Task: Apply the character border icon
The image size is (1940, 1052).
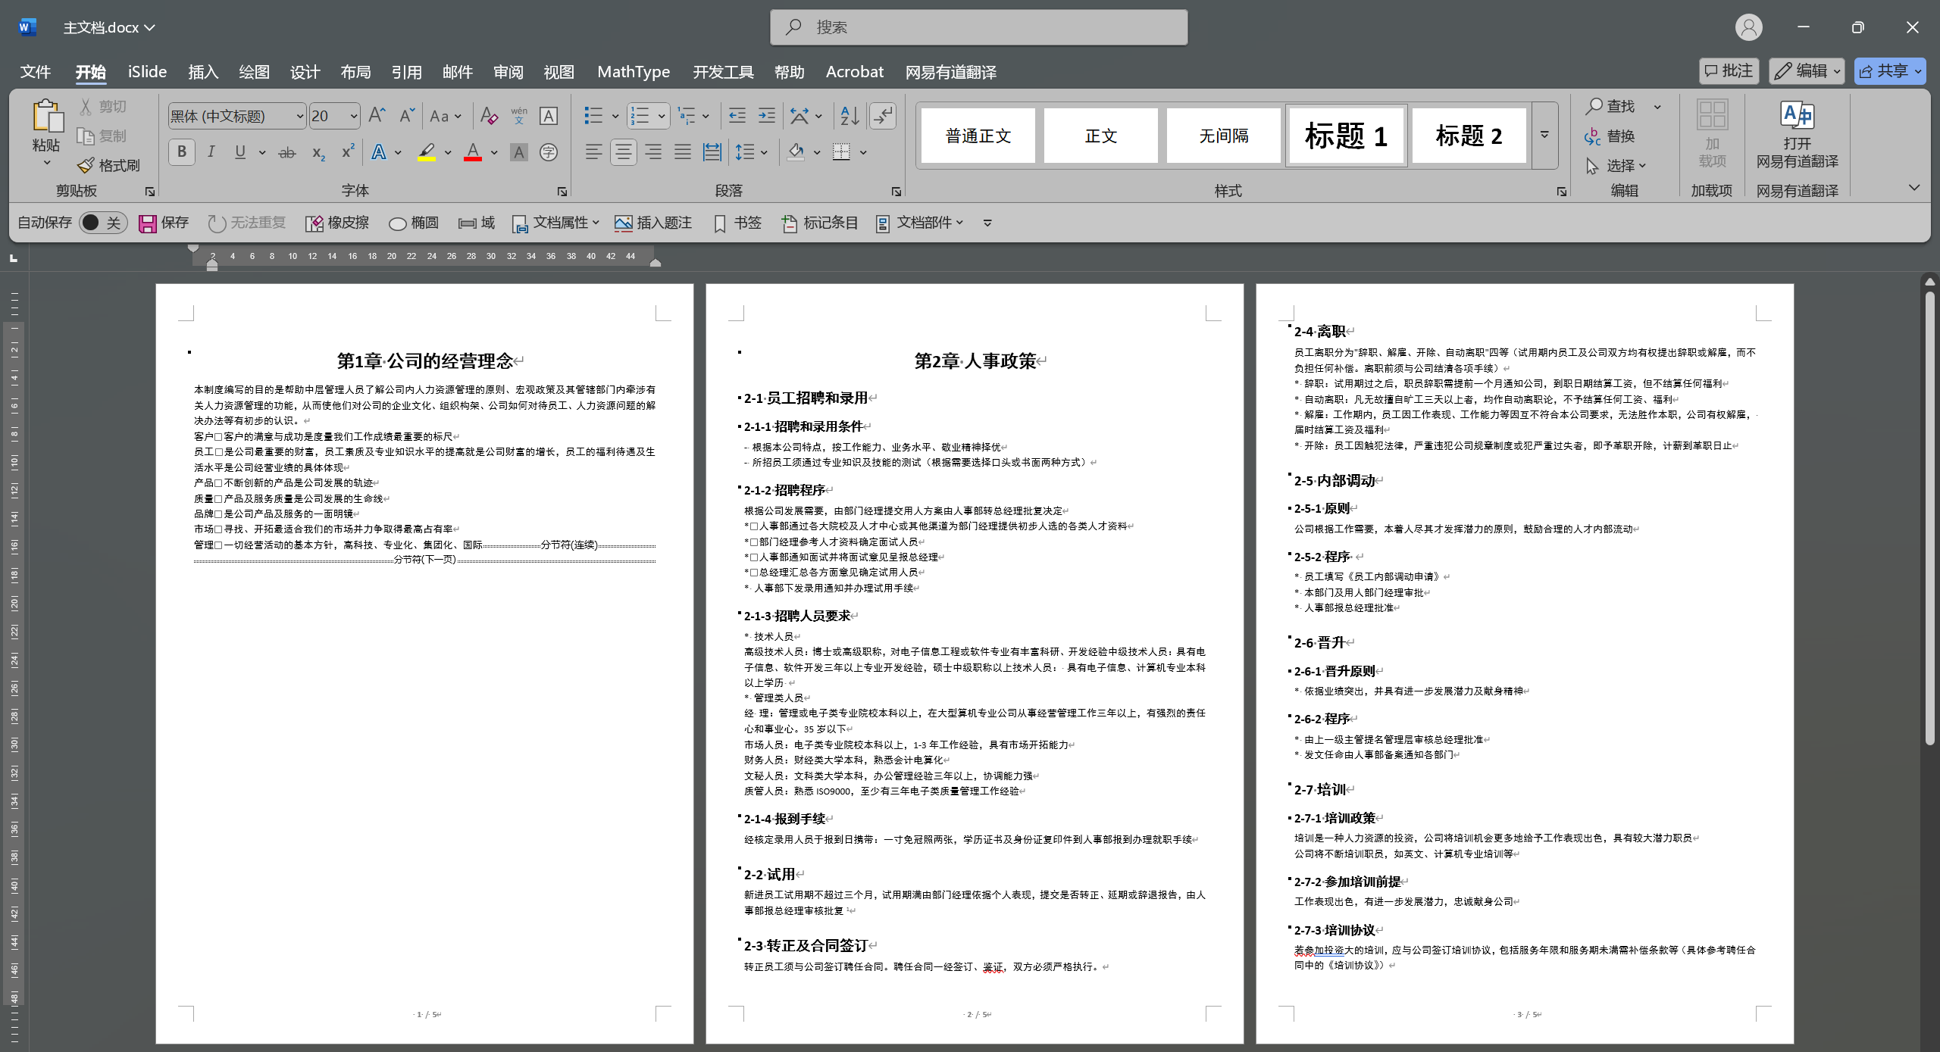Action: click(x=549, y=116)
